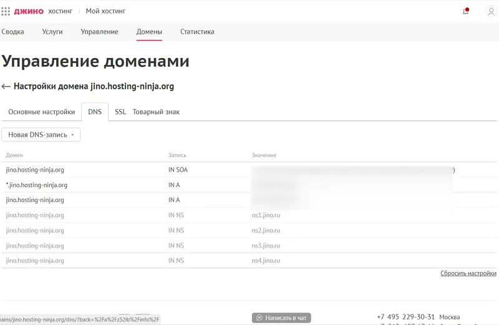Click the Значение column header

point(264,155)
